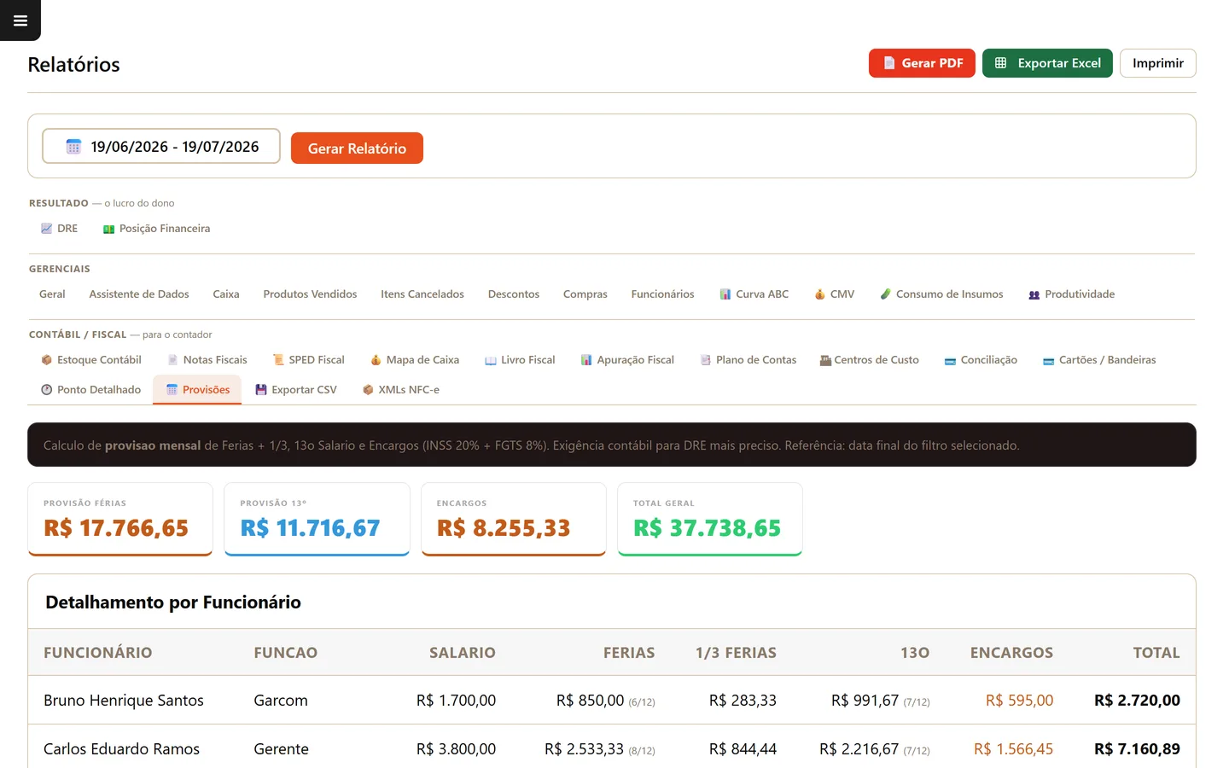Click the calendar icon in date field
Image resolution: width=1229 pixels, height=768 pixels.
(x=73, y=147)
